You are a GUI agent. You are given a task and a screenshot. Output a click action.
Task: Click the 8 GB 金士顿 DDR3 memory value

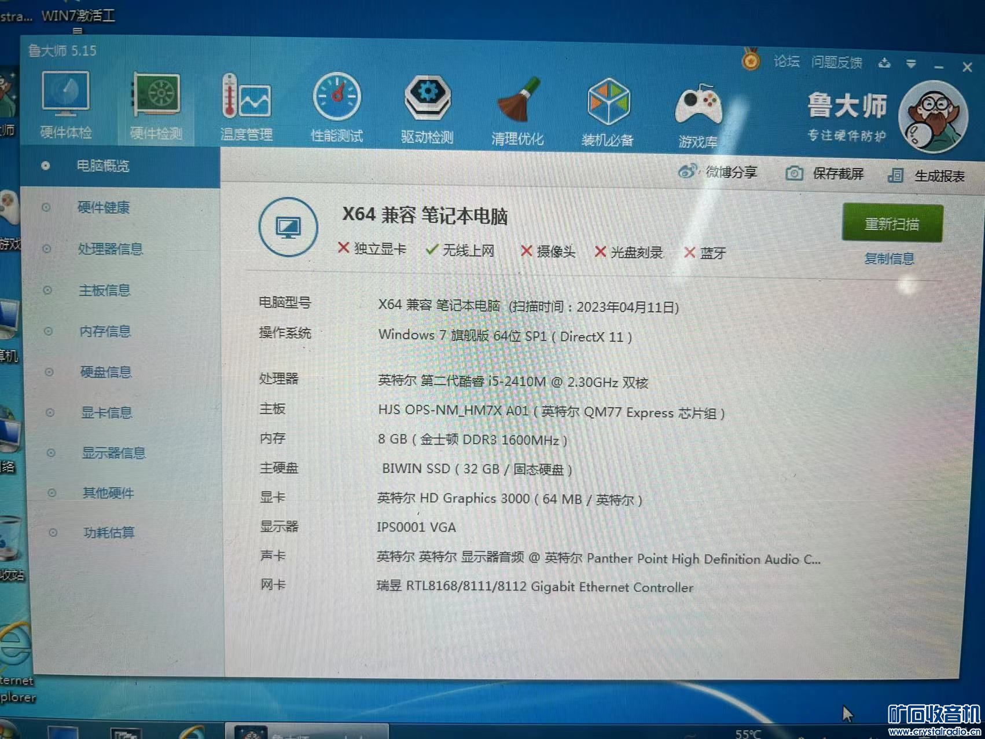(x=472, y=440)
